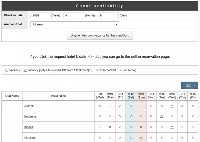200x142 pixels.
Task: Click the Fully booked X legend icon
Action: point(97,70)
